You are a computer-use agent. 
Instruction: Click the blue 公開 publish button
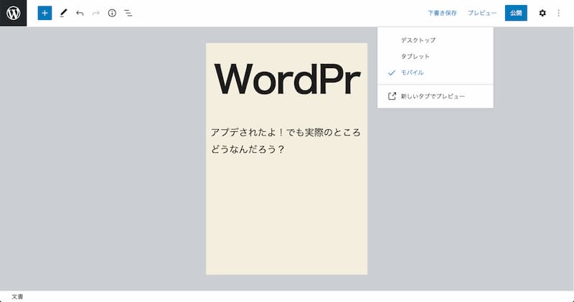516,13
